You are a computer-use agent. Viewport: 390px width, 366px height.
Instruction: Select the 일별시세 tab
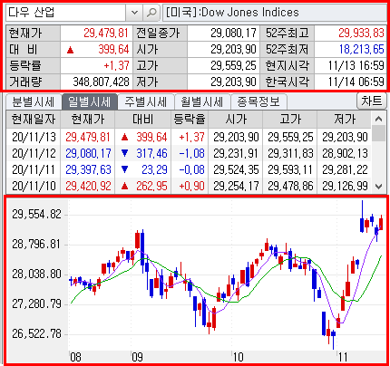click(90, 102)
